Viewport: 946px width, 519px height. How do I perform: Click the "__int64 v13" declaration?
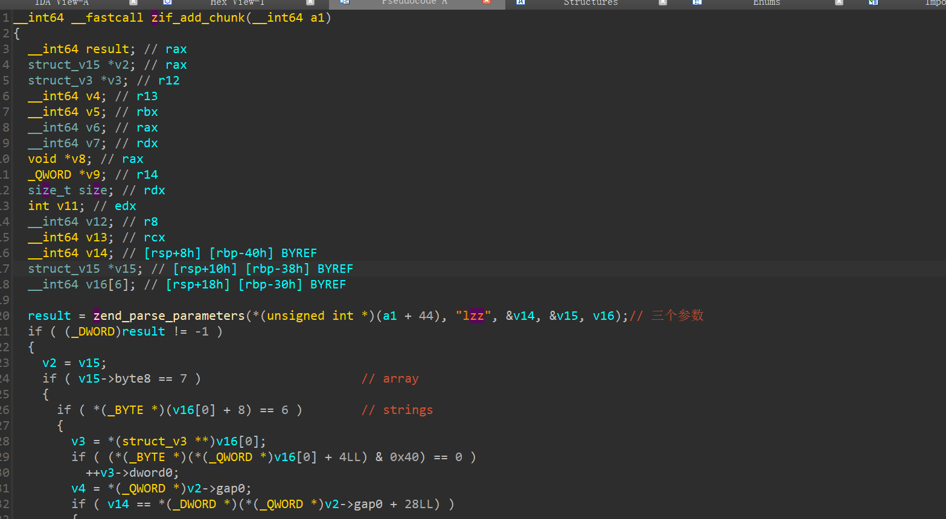(71, 237)
